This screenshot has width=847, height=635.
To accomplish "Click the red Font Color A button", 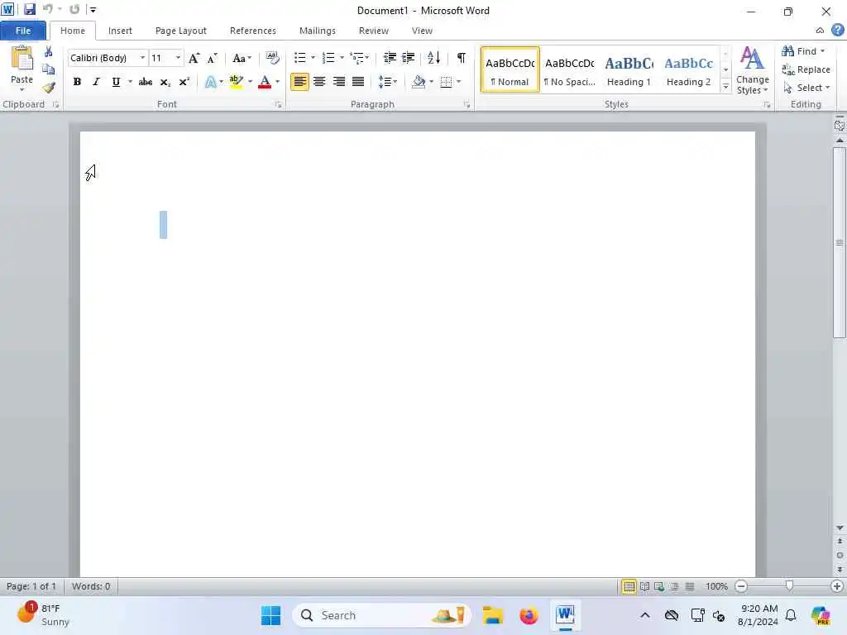I will [265, 82].
